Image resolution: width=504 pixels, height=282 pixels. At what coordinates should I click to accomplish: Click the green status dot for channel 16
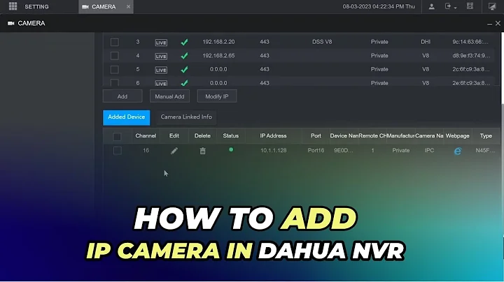click(231, 149)
